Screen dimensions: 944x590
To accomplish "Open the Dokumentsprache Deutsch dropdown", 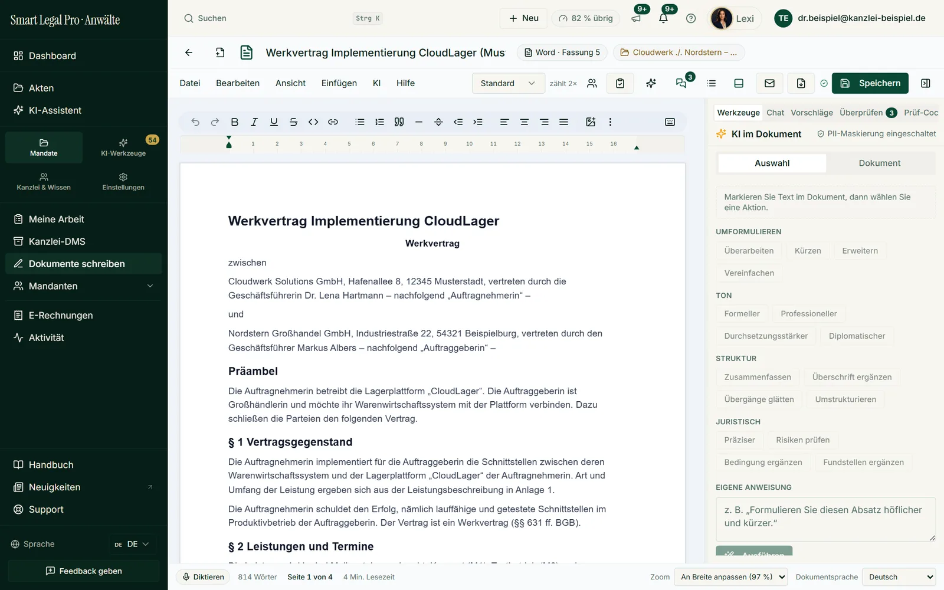I will 899,577.
